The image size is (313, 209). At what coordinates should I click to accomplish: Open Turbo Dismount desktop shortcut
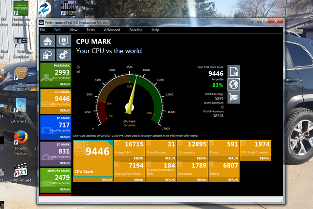click(21, 79)
